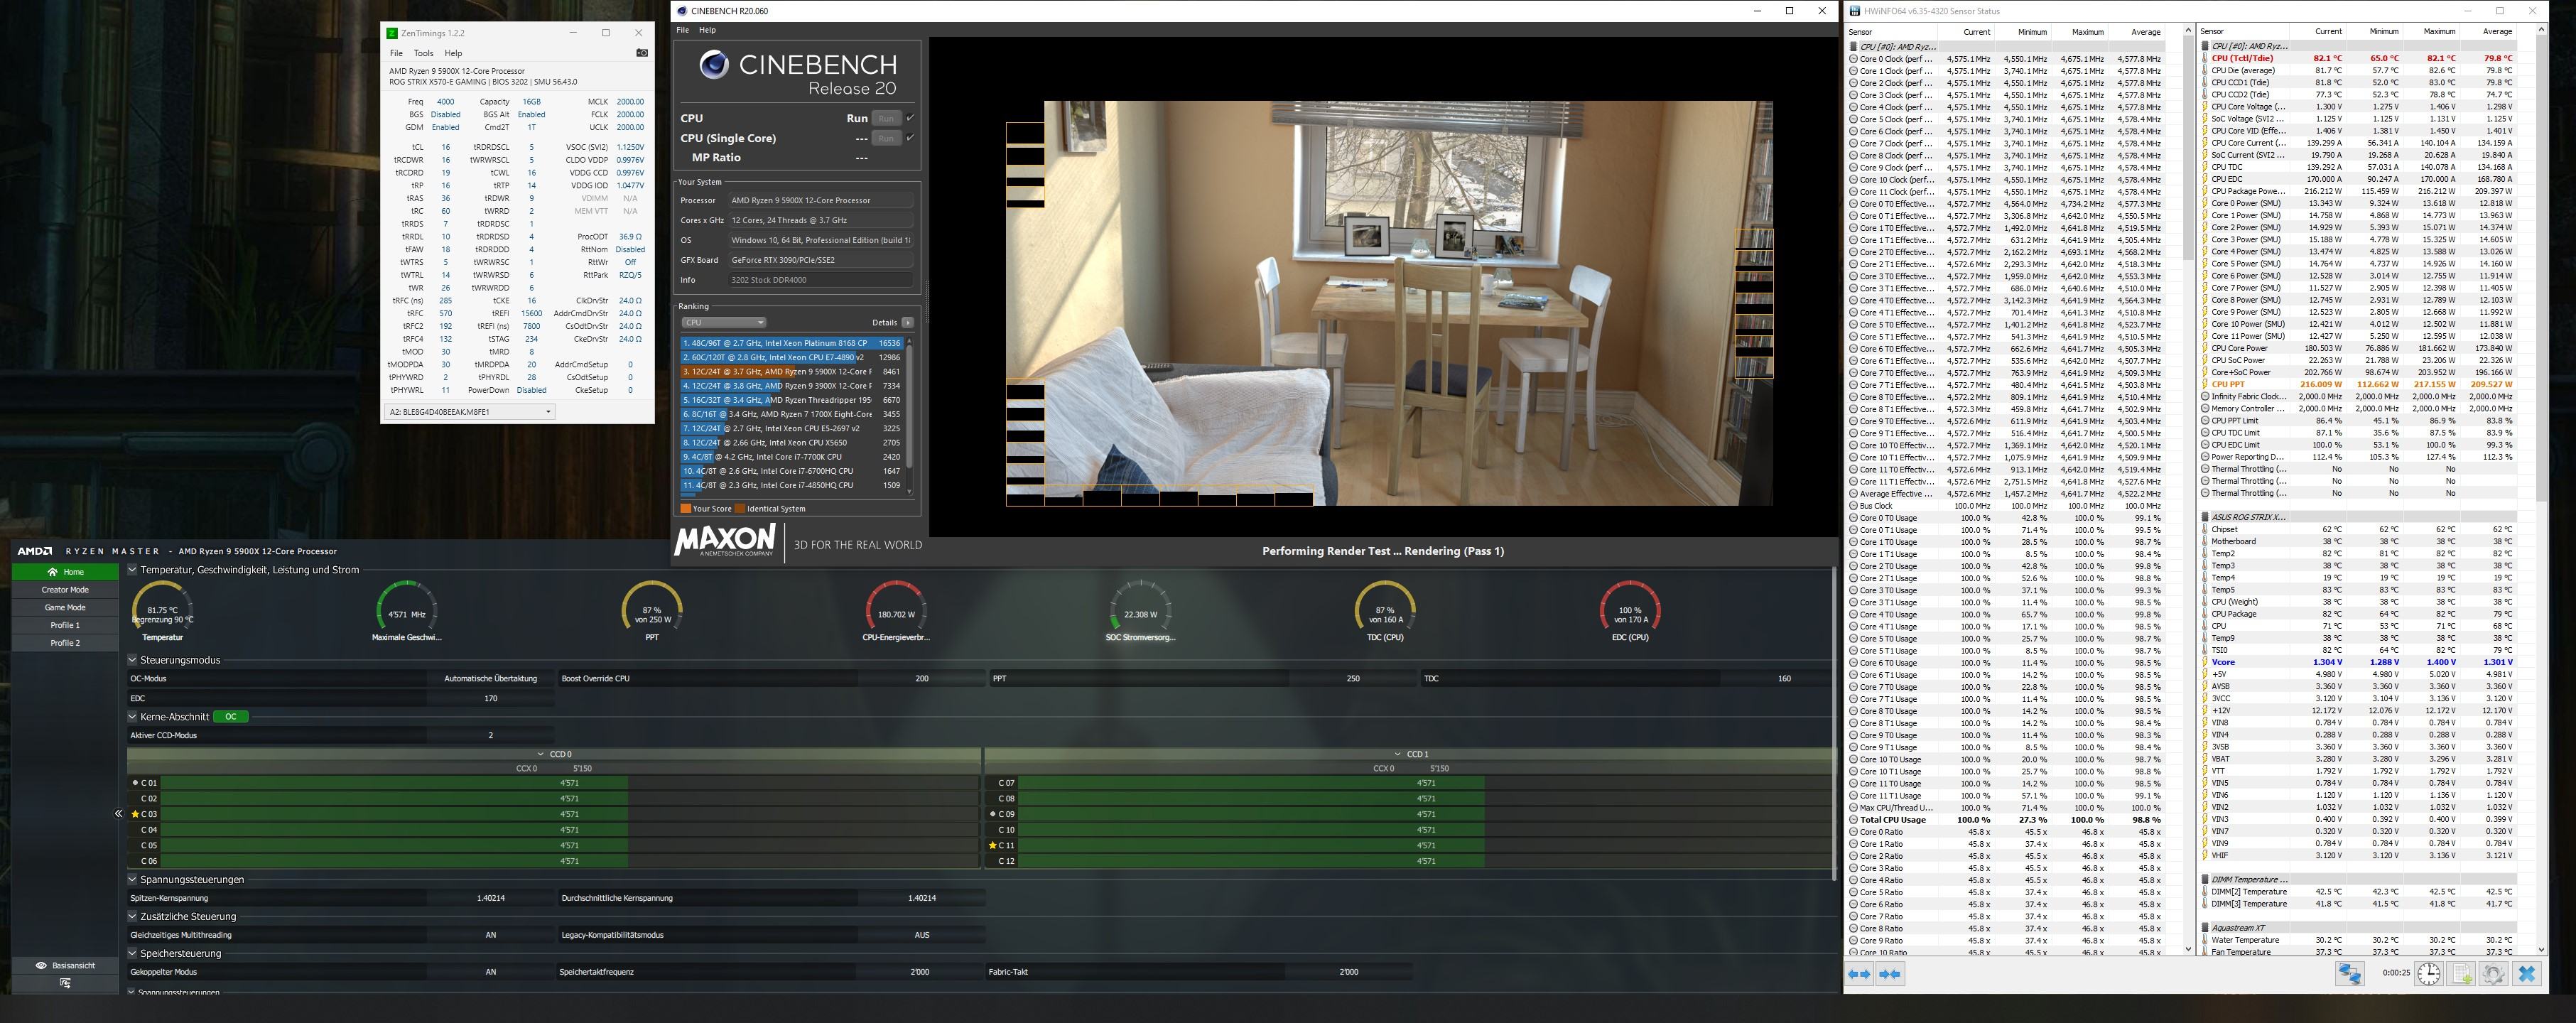Viewport: 2576px width, 1023px height.
Task: Click the Cinebench Info text field
Action: tap(820, 280)
